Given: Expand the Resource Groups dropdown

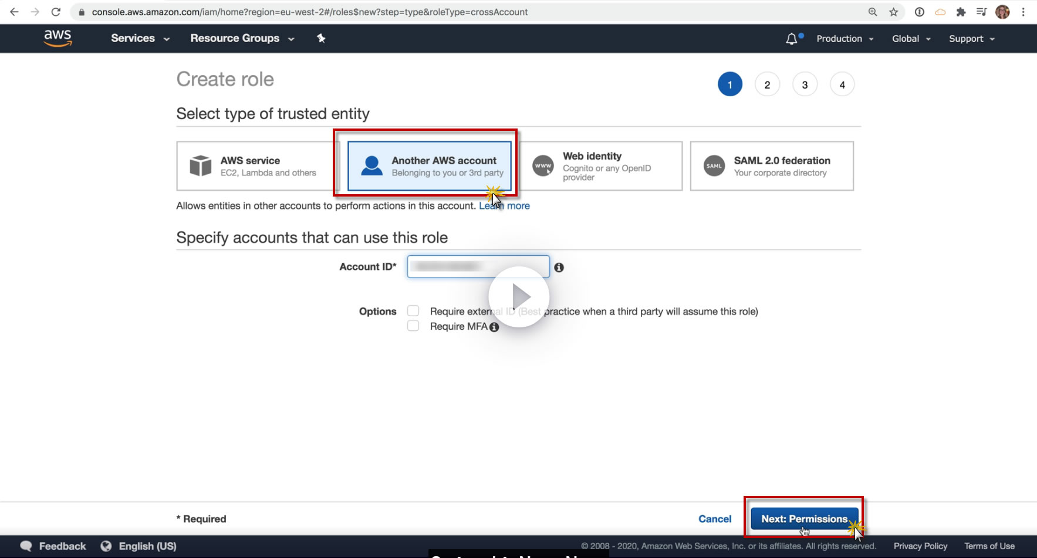Looking at the screenshot, I should point(242,38).
